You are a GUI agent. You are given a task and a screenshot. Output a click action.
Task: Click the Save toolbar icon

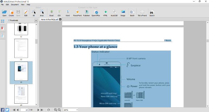click(x=18, y=13)
